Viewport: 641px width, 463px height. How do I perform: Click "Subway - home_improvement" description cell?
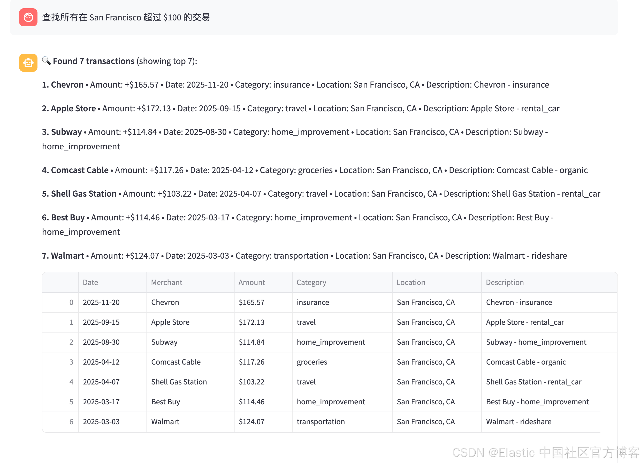pos(550,342)
